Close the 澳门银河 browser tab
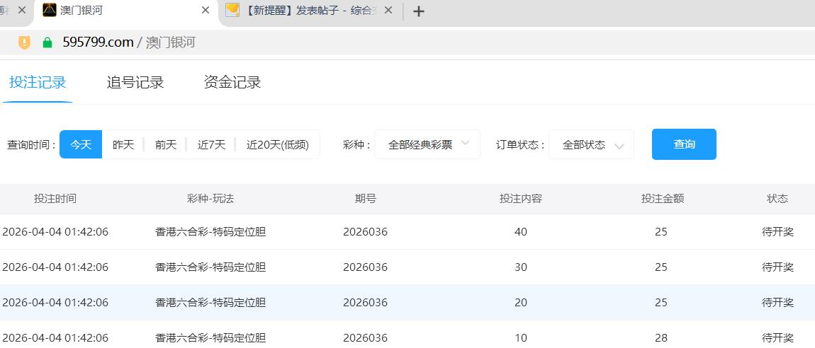The width and height of the screenshot is (815, 348). click(206, 11)
